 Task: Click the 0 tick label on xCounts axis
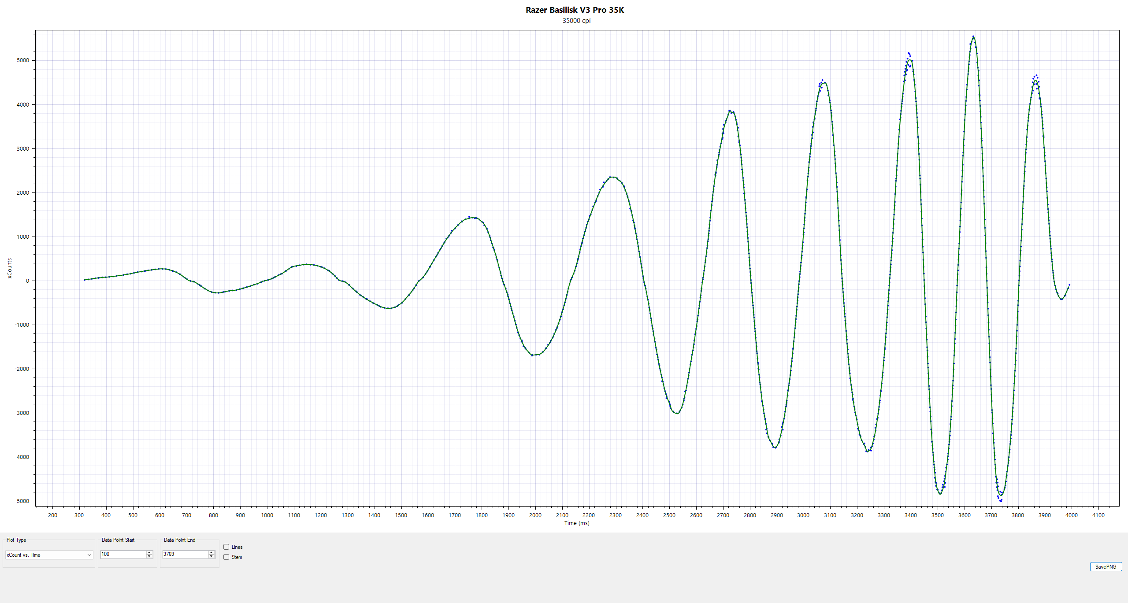(x=27, y=281)
